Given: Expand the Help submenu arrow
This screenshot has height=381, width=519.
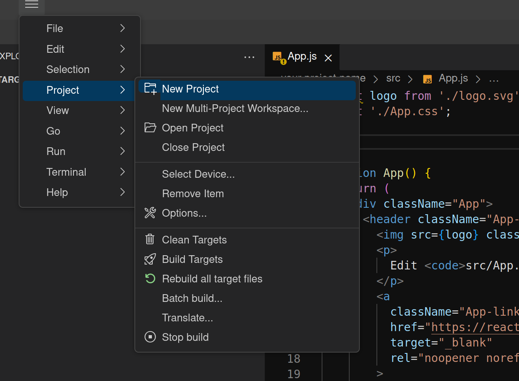Looking at the screenshot, I should click(x=123, y=192).
